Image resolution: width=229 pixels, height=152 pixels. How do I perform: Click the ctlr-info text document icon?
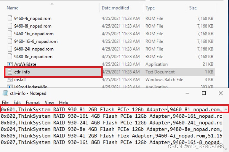pos(10,72)
